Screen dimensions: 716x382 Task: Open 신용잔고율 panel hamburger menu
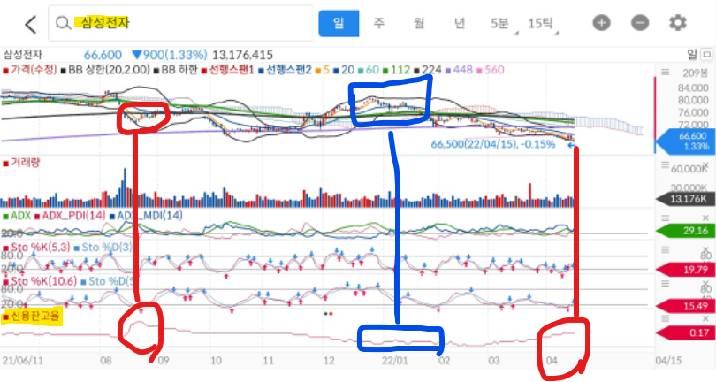click(x=666, y=318)
